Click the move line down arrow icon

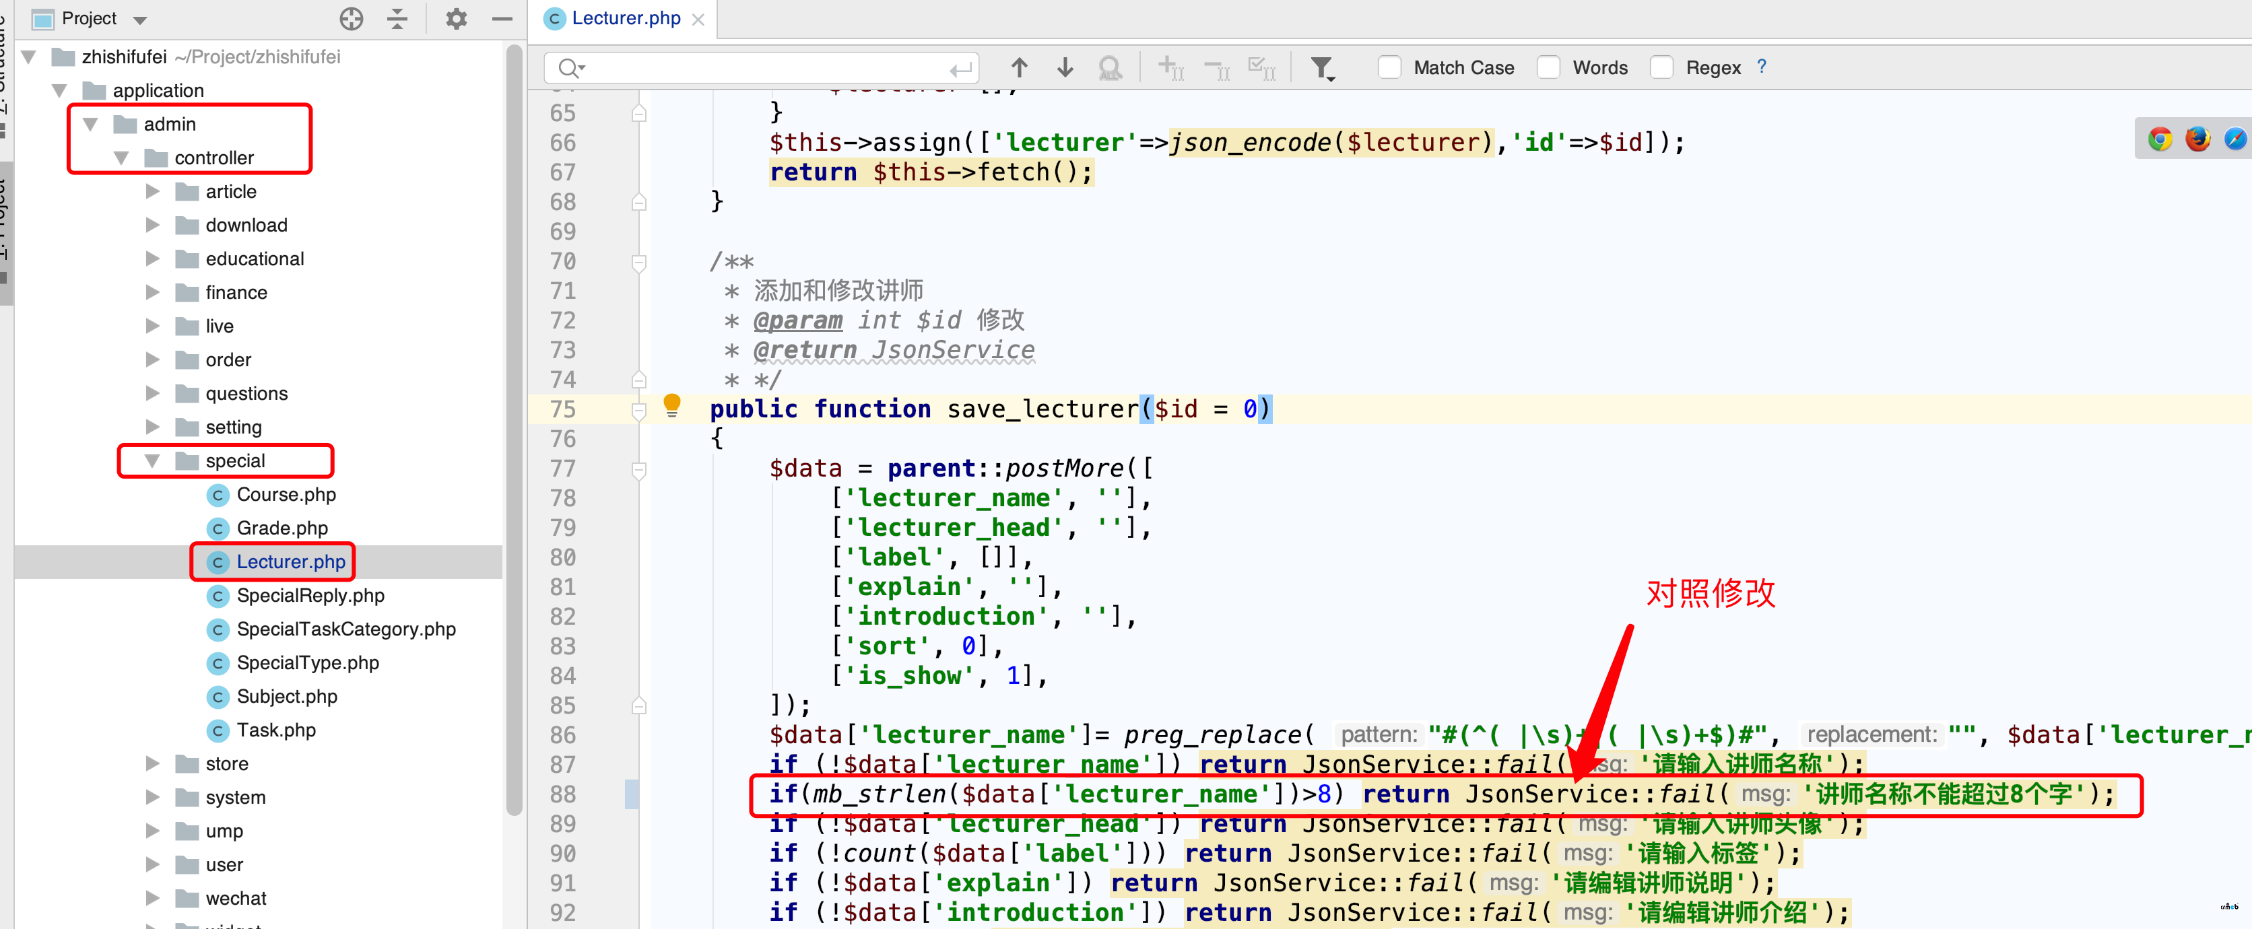click(1065, 69)
